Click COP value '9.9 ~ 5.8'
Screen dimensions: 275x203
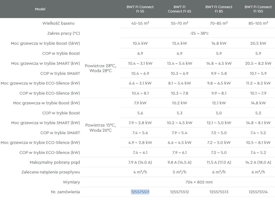coord(219,73)
